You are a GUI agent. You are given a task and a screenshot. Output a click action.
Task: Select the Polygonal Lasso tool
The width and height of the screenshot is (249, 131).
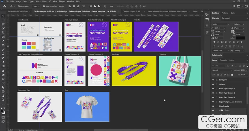[x=3, y=24]
